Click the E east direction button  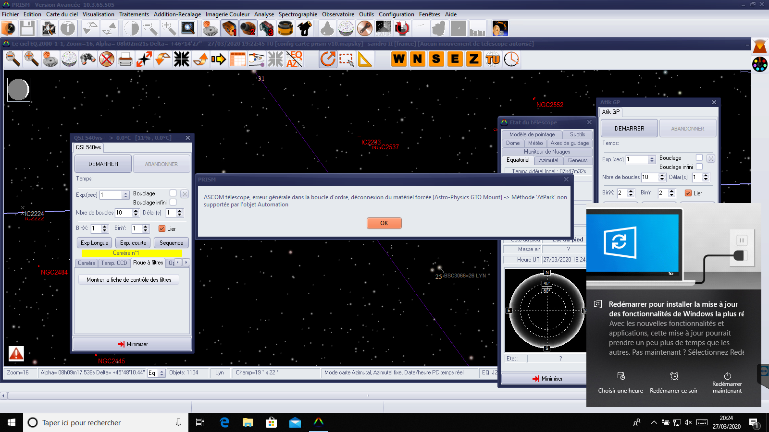tap(455, 59)
